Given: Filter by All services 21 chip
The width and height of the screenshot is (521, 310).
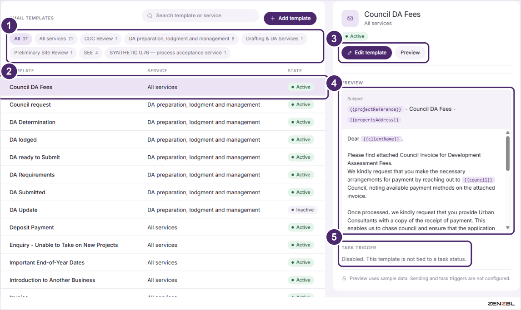Looking at the screenshot, I should [56, 39].
